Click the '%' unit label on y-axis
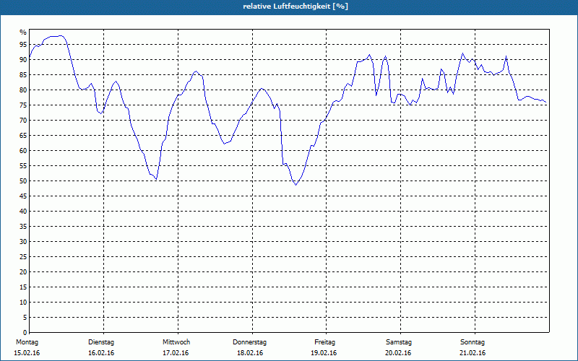This screenshot has width=578, height=361. click(23, 32)
